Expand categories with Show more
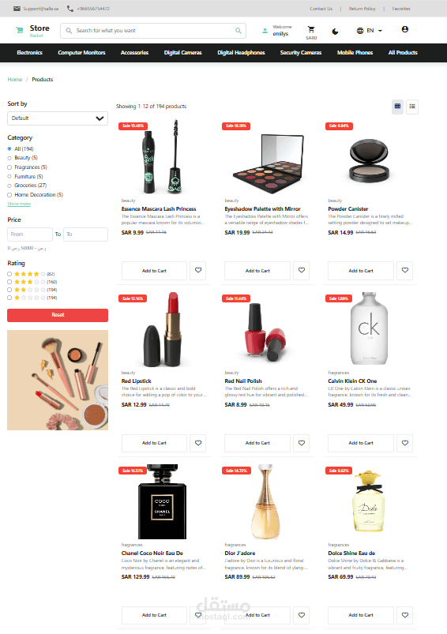The height and width of the screenshot is (634, 447). [19, 204]
